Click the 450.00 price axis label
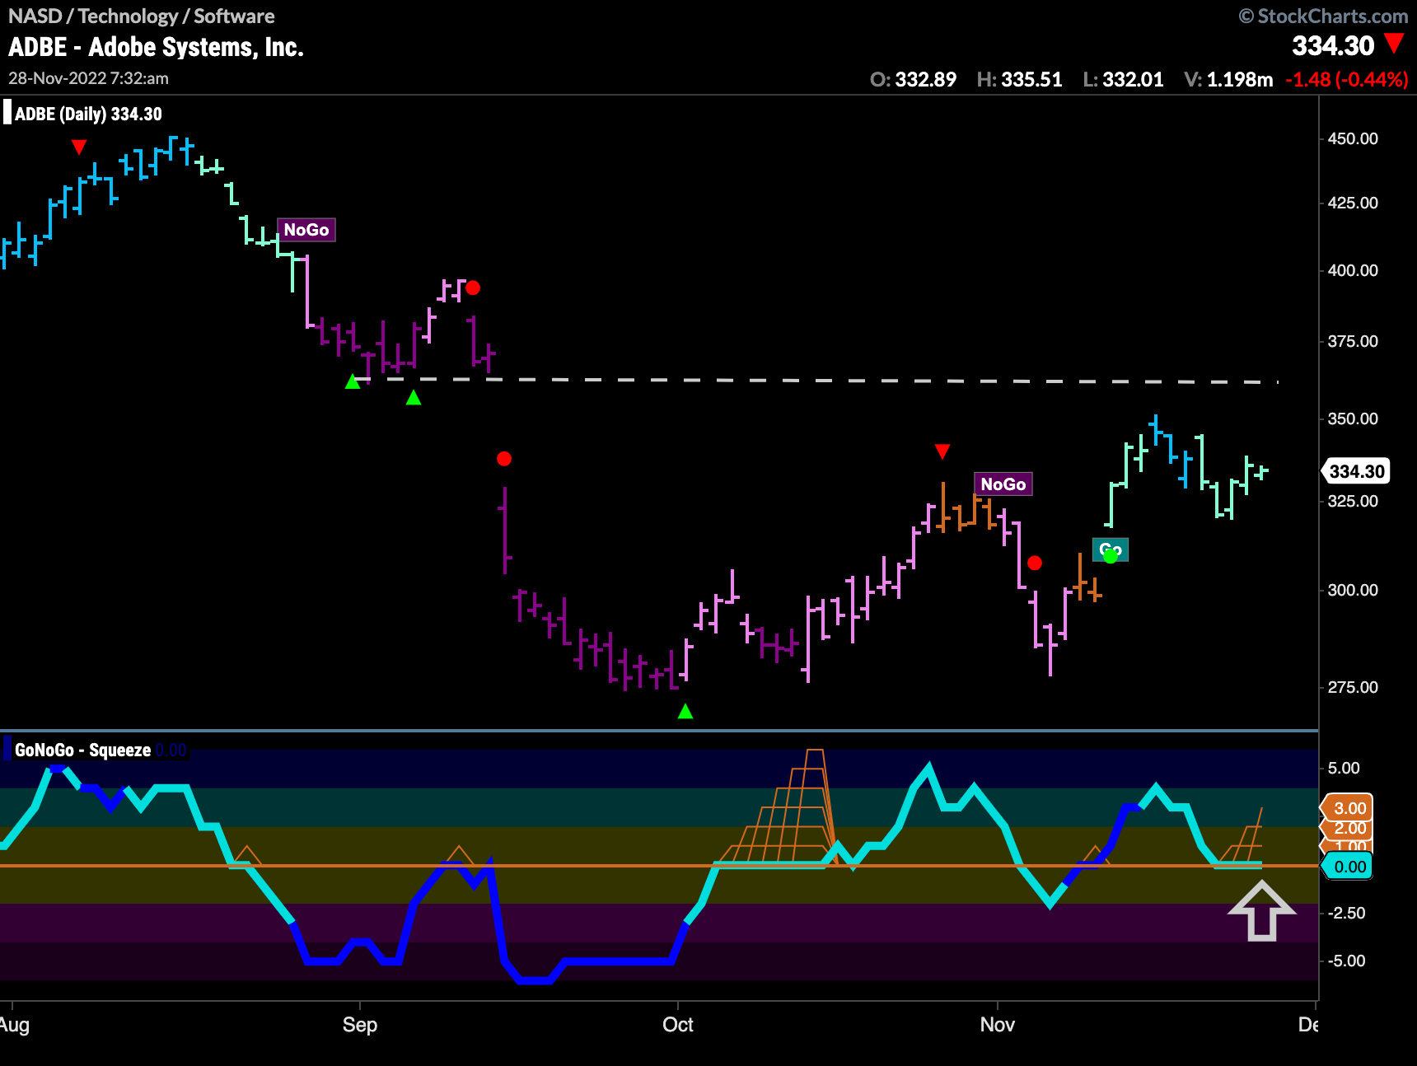1417x1066 pixels. point(1353,138)
